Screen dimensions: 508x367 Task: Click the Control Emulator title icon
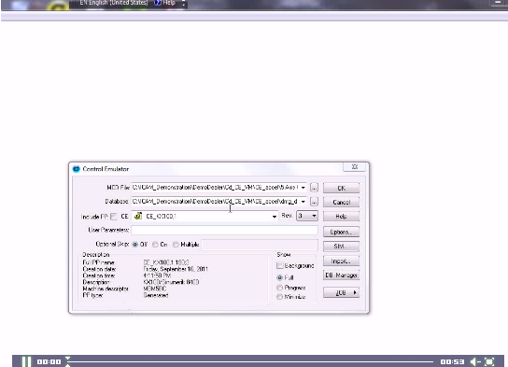click(x=77, y=169)
